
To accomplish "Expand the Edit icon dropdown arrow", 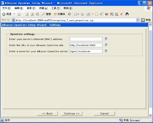I will pyautogui.click(x=92, y=14).
